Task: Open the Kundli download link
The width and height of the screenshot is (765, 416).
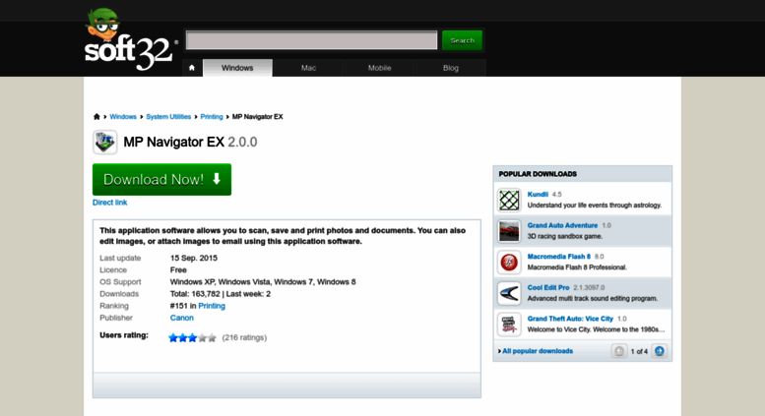Action: (538, 194)
